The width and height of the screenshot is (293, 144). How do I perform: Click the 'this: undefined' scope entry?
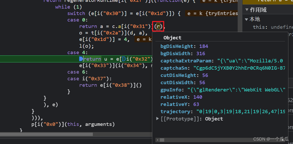[273, 27]
